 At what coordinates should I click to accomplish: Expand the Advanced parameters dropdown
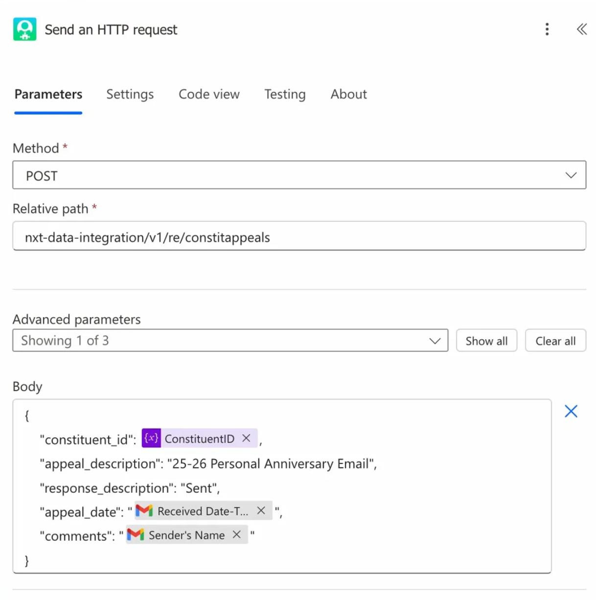tap(230, 341)
